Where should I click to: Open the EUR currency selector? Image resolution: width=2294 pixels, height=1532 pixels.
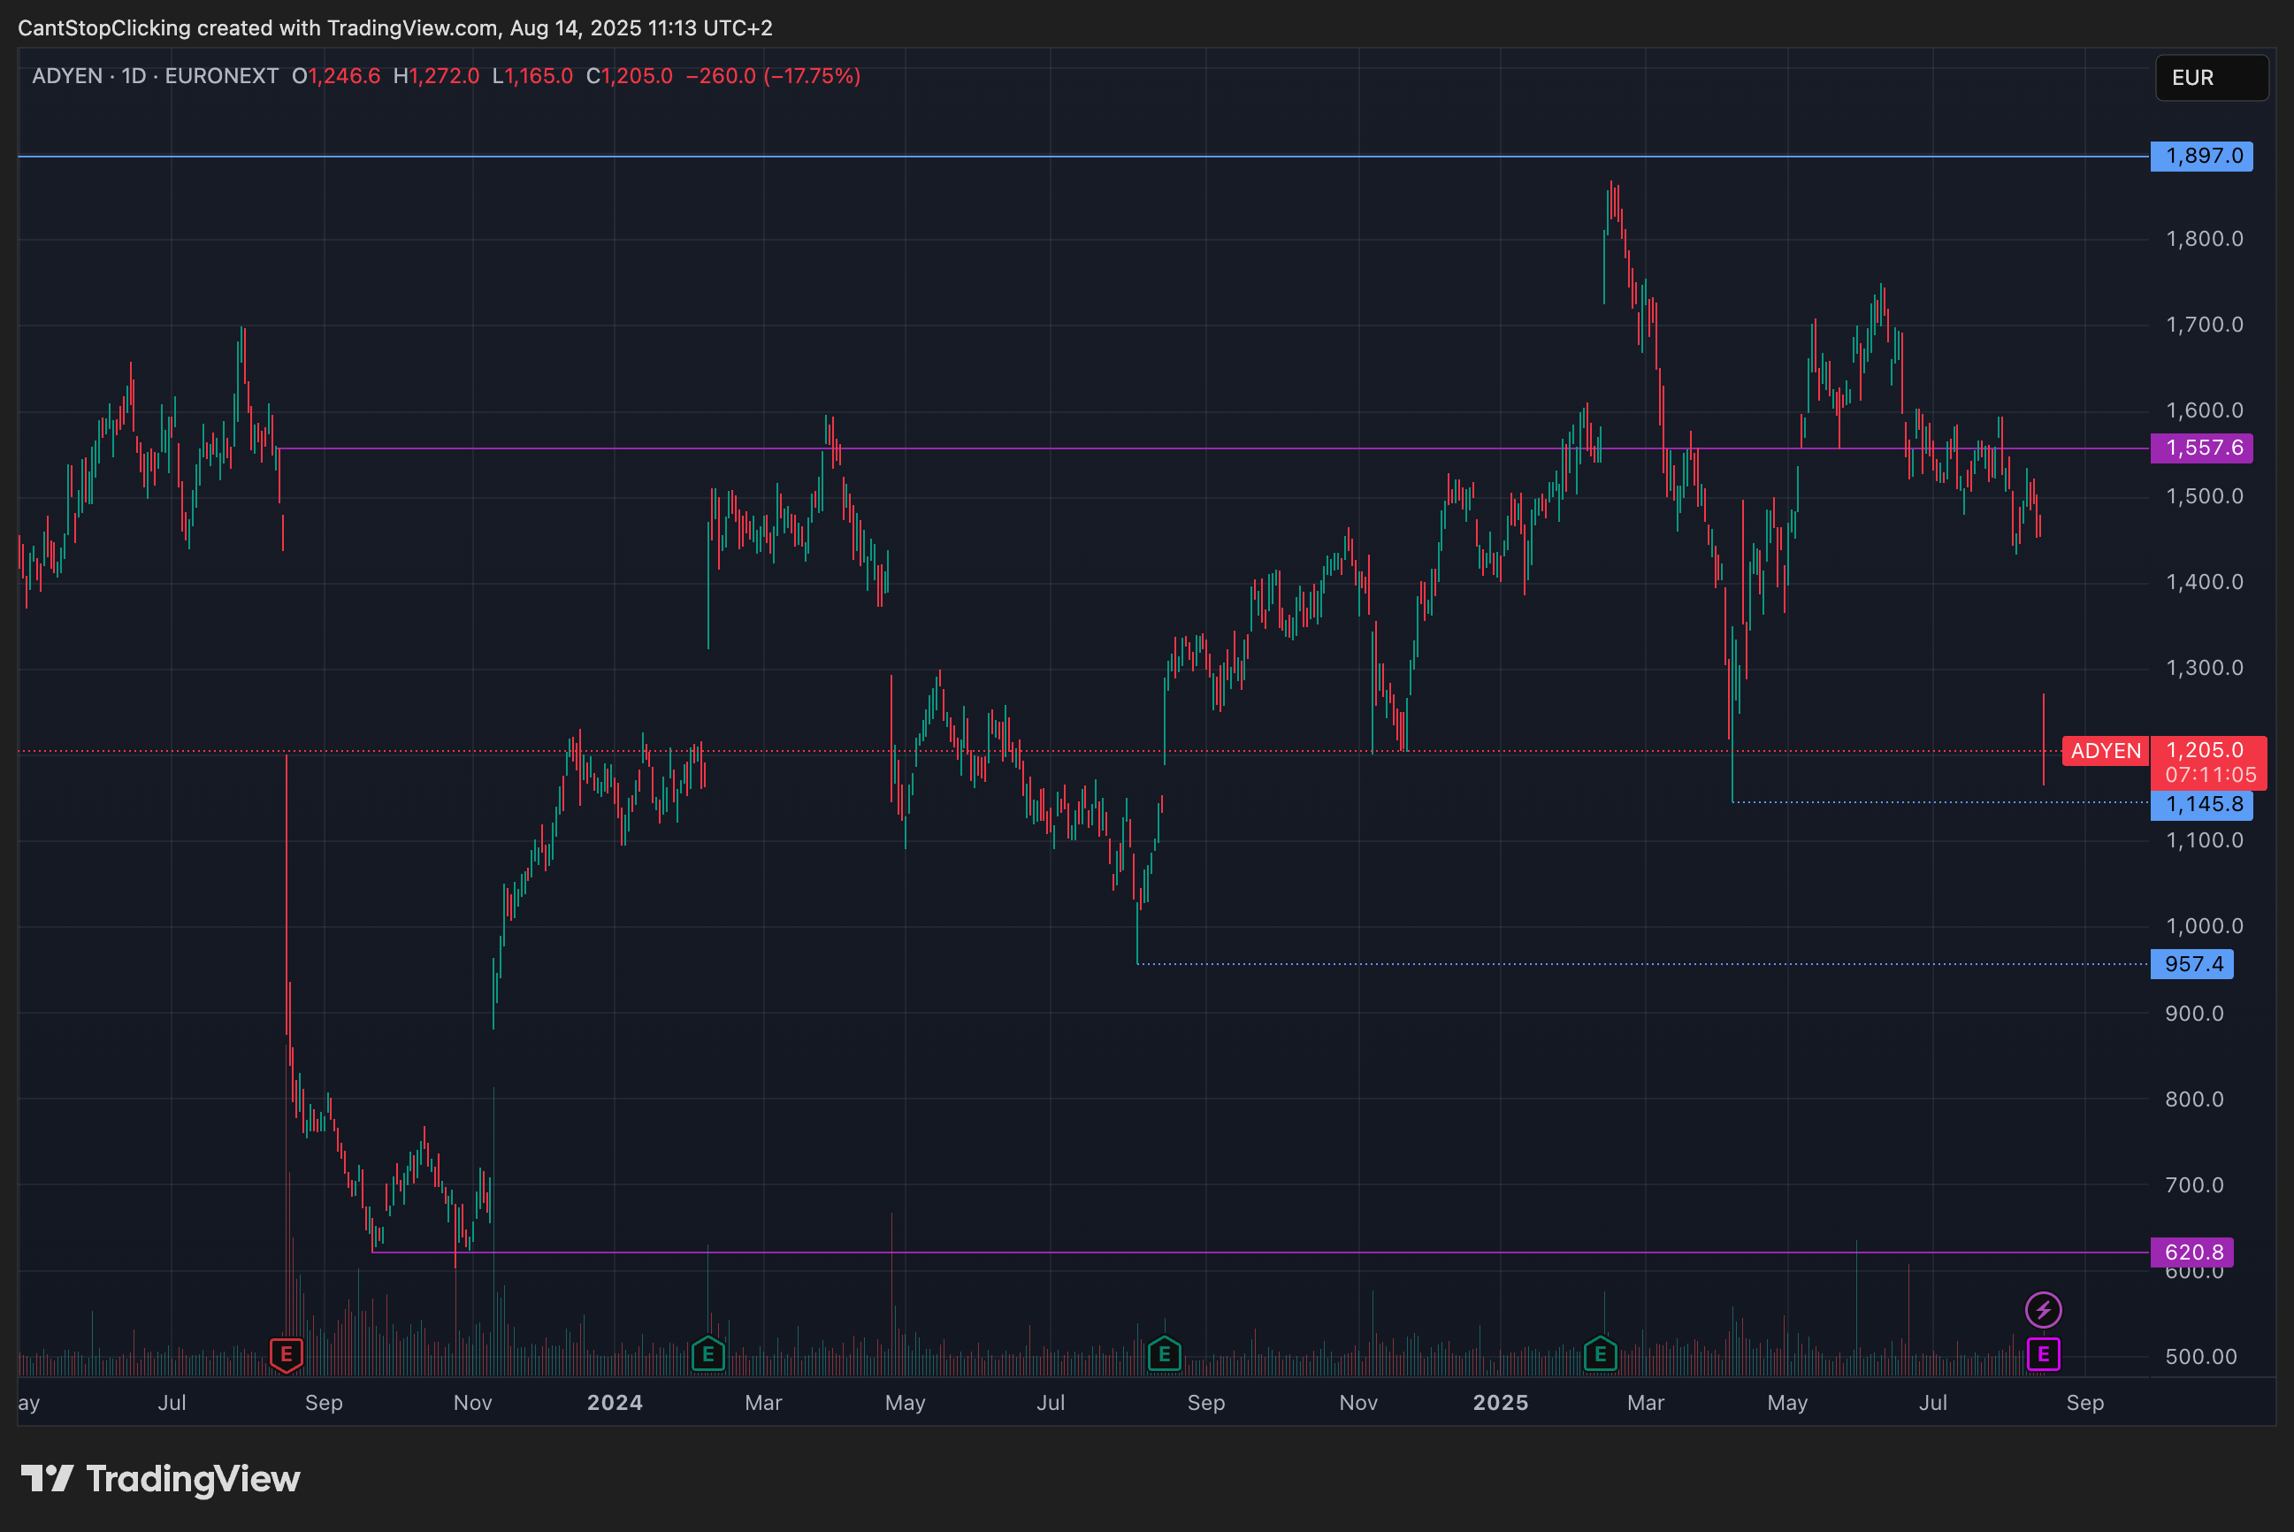point(2211,77)
